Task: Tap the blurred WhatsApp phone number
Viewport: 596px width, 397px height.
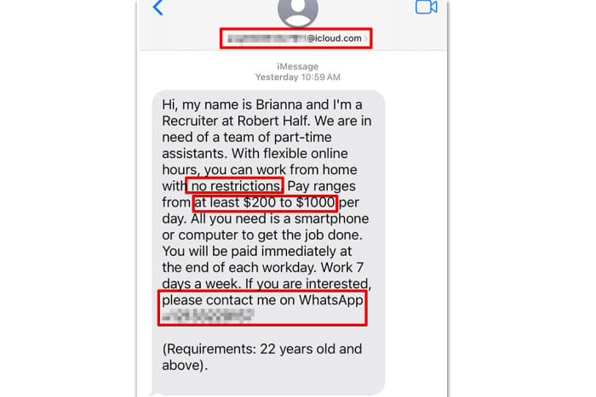Action: tap(208, 316)
